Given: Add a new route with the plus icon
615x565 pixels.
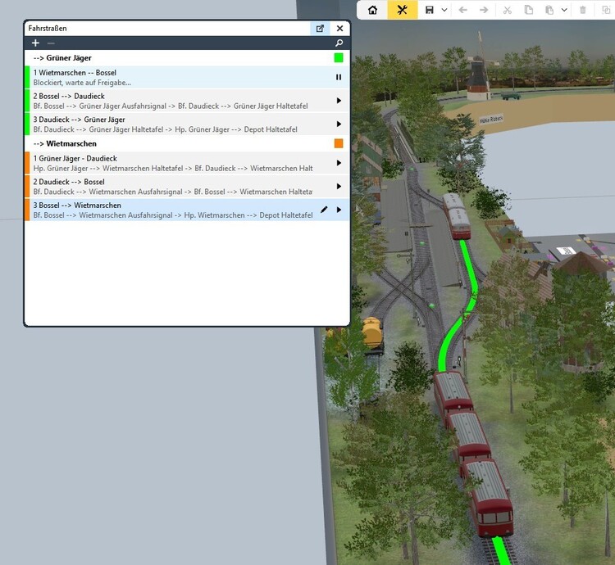Looking at the screenshot, I should [35, 43].
